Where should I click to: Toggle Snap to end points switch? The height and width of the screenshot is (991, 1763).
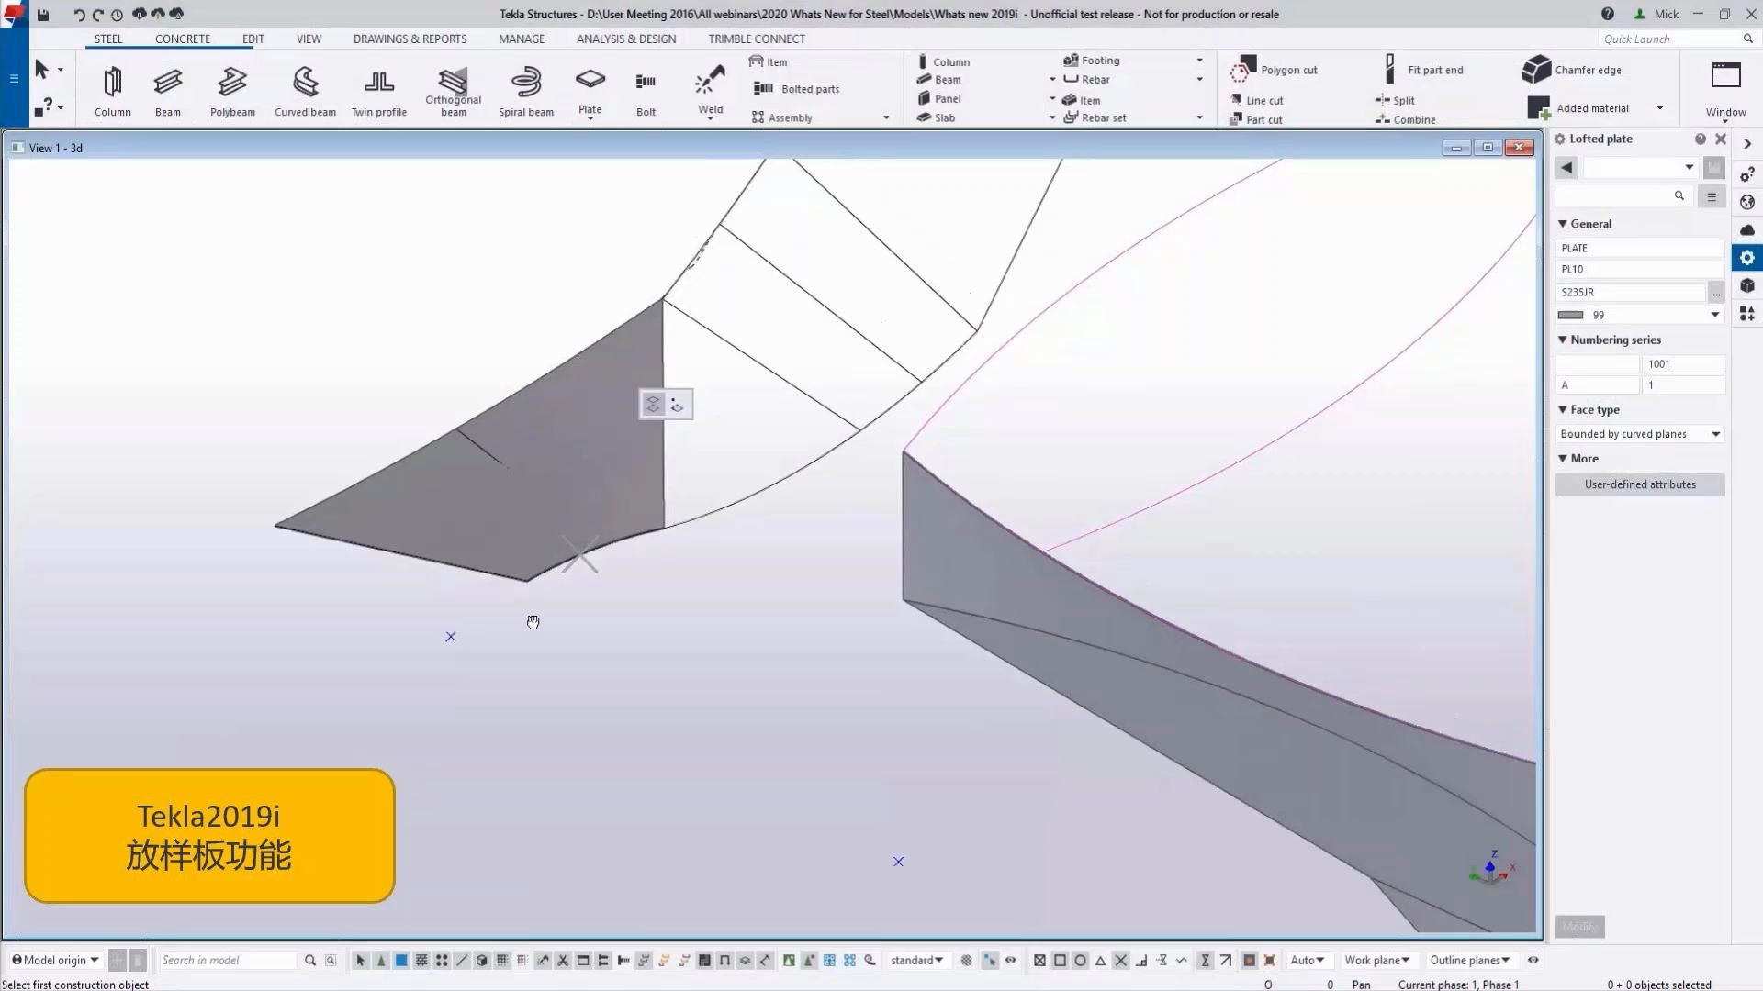[1060, 960]
